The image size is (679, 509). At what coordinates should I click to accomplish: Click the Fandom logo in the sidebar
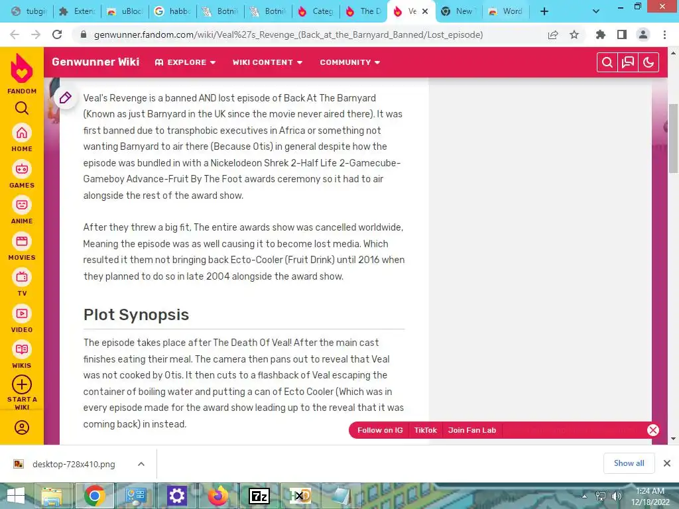(x=22, y=69)
